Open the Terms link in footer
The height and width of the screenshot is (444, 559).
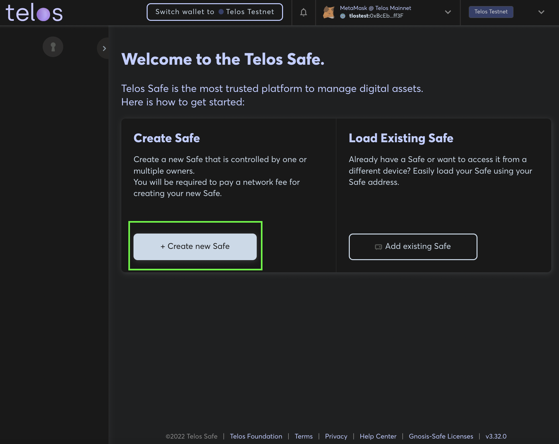[303, 436]
